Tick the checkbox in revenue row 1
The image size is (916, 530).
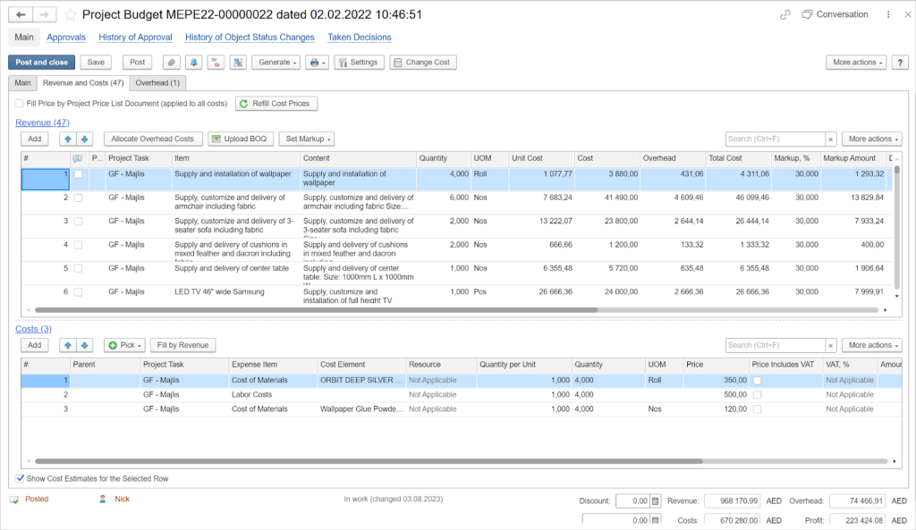pyautogui.click(x=79, y=174)
